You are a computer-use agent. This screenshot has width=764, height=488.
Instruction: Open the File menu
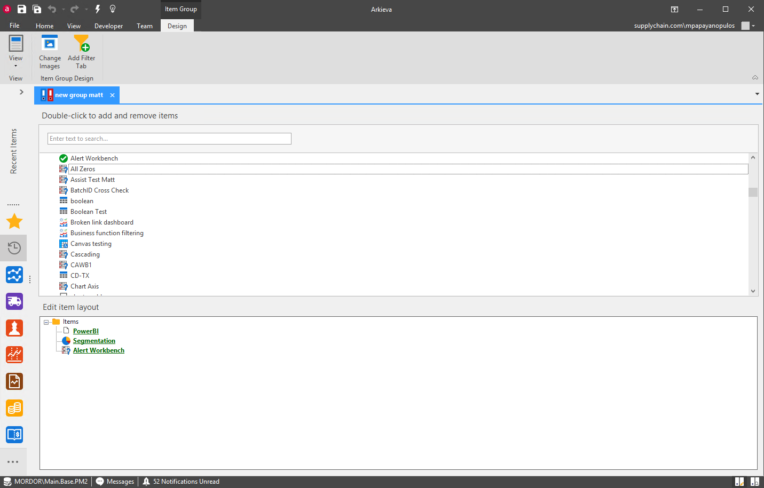14,26
